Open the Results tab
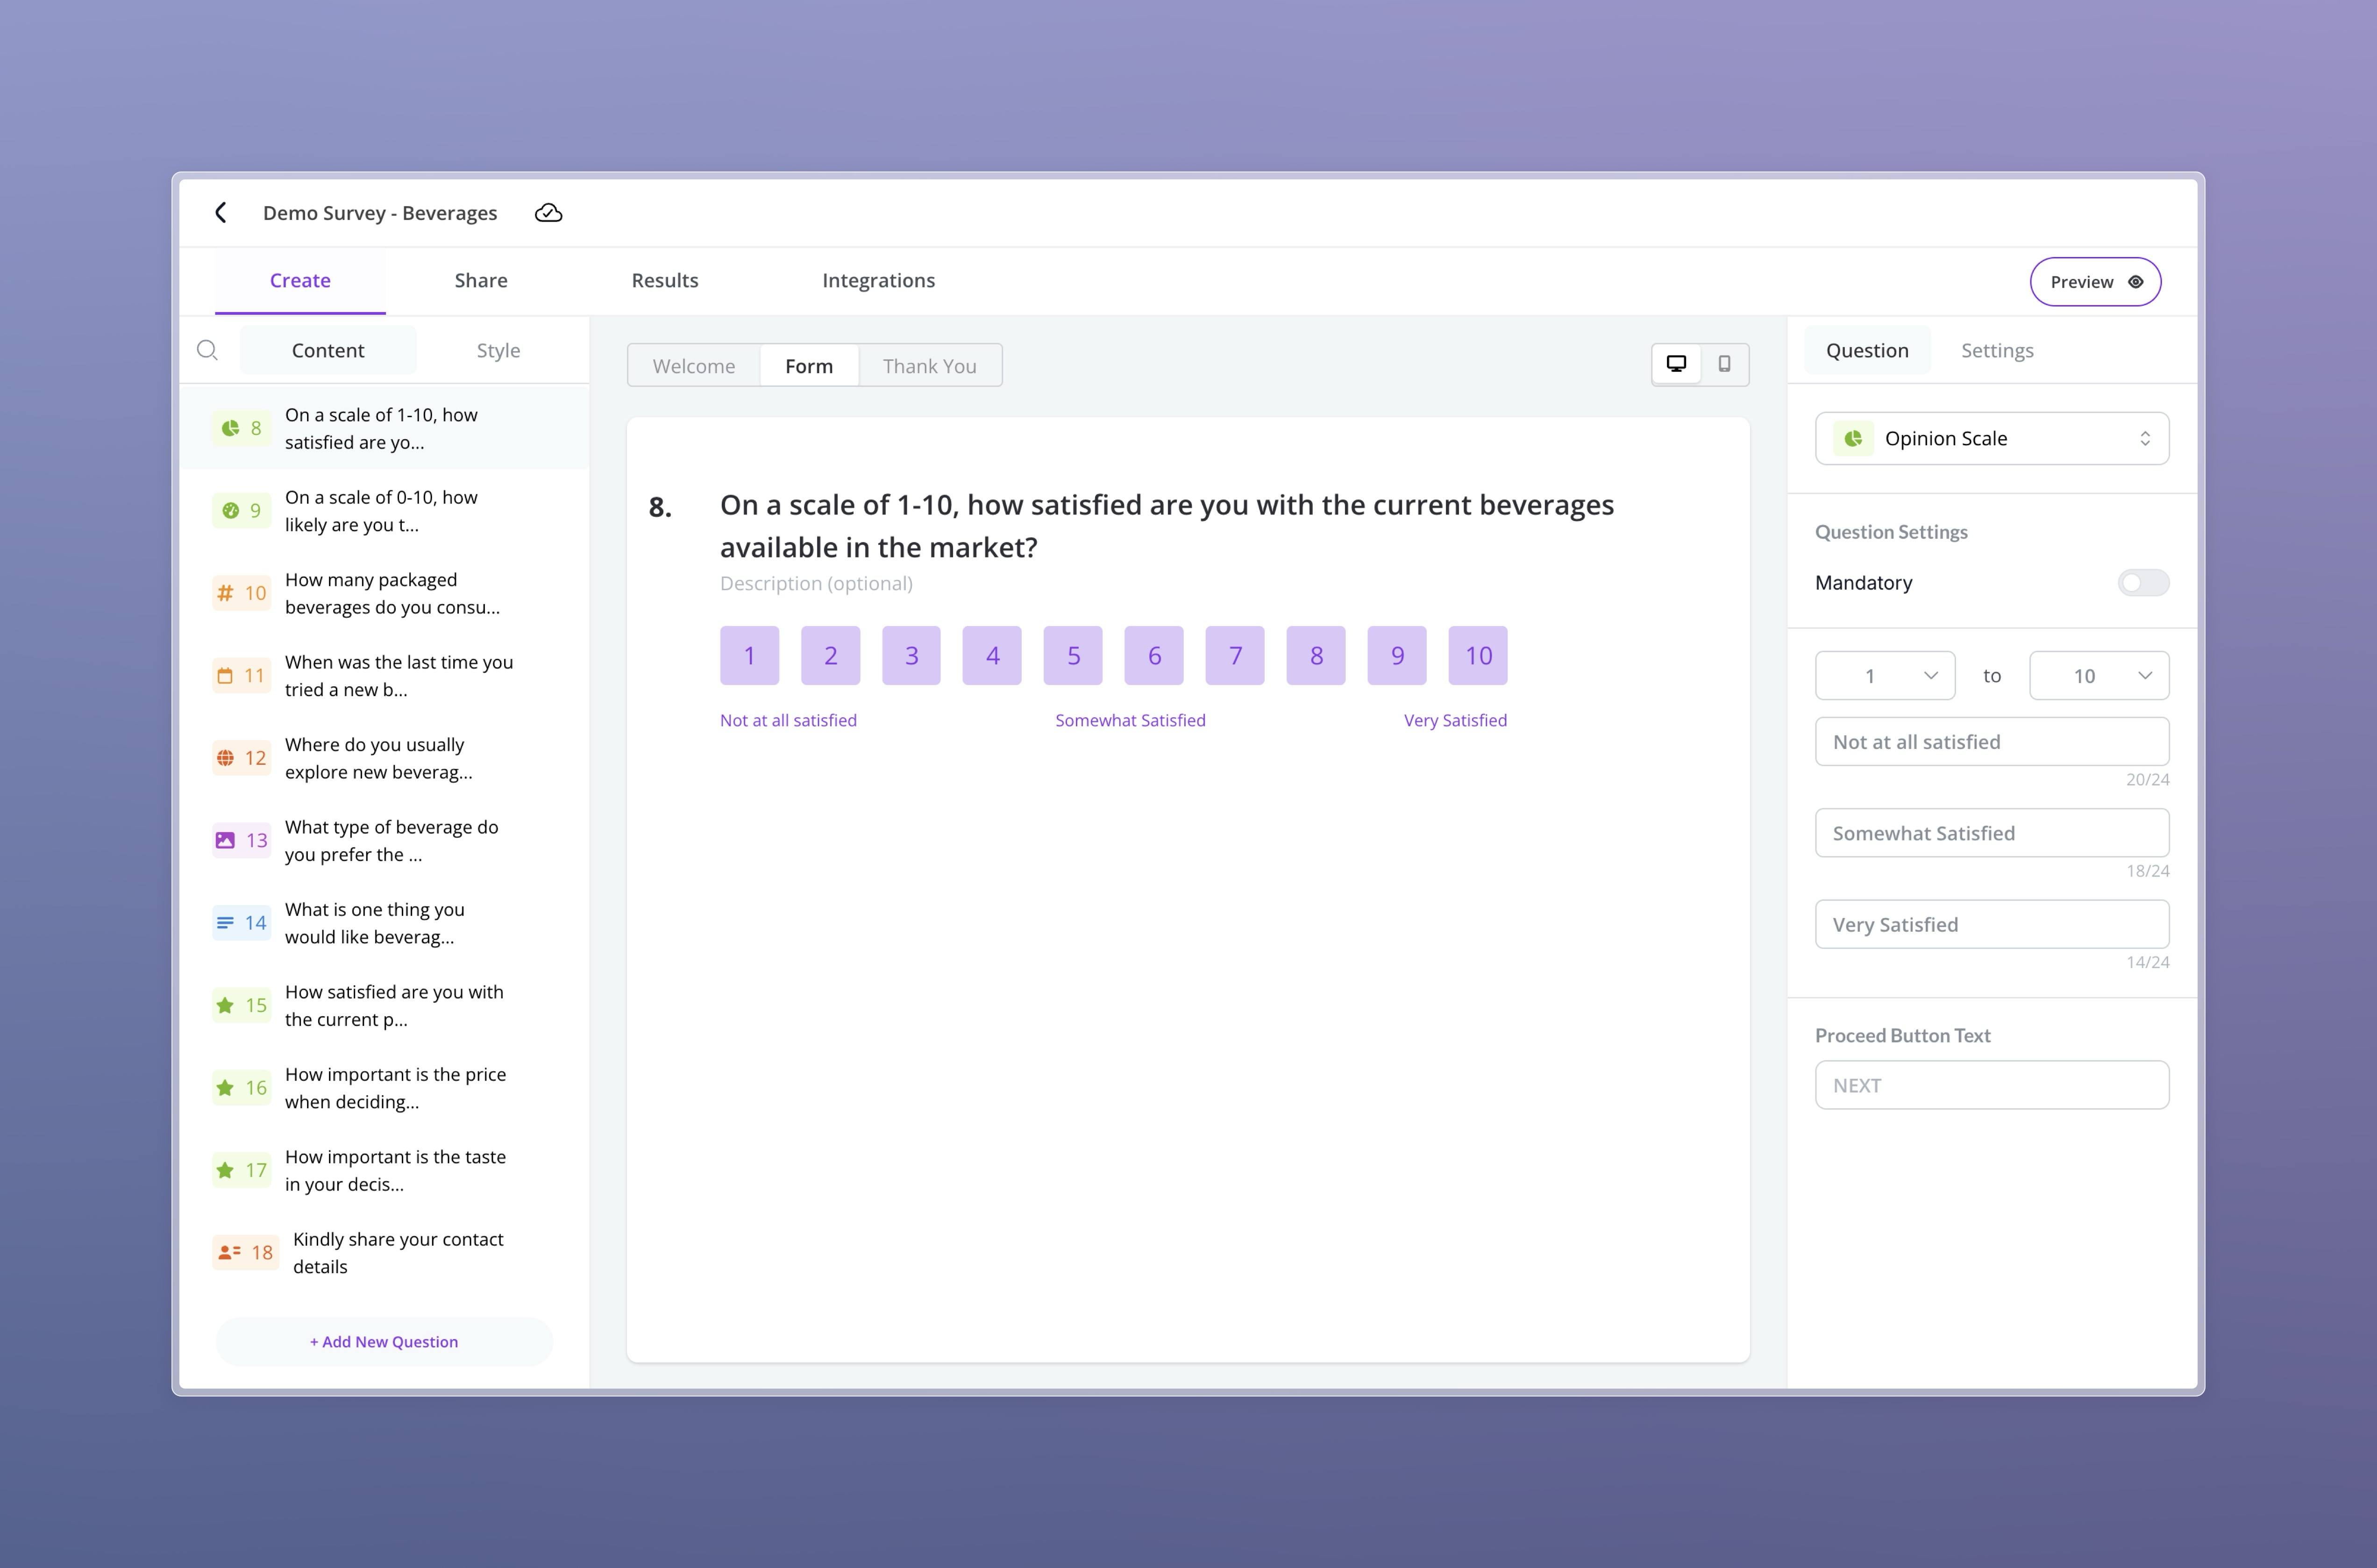The height and width of the screenshot is (1568, 2377). pyautogui.click(x=665, y=281)
